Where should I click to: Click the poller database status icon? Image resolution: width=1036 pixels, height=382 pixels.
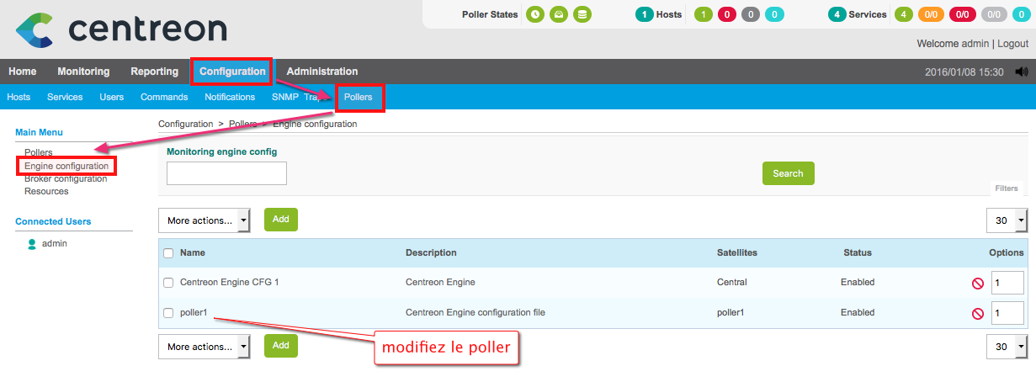coord(582,14)
